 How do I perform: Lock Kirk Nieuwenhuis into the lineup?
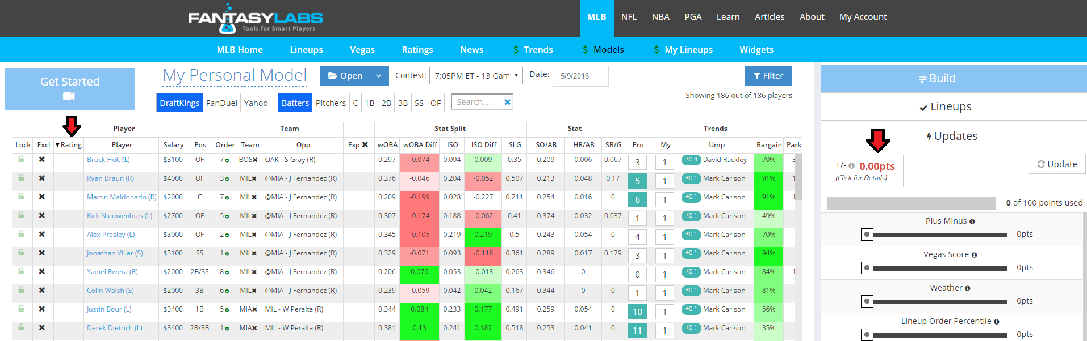tap(21, 215)
